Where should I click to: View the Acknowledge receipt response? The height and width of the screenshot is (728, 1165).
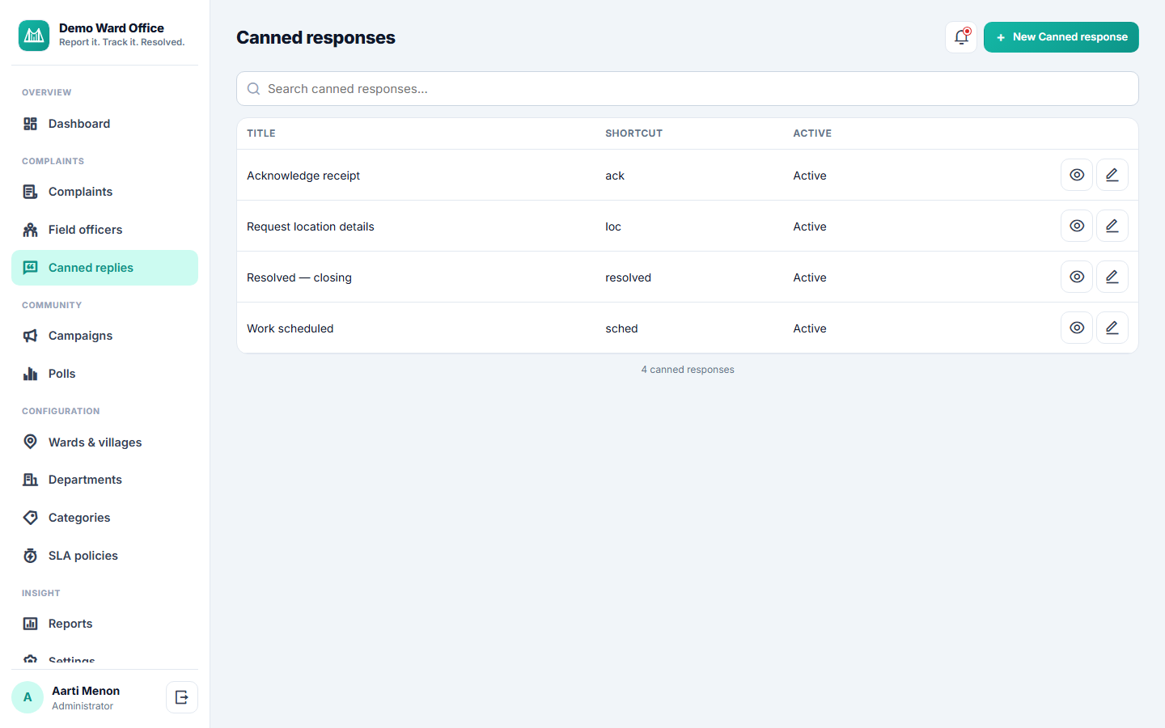[1077, 175]
